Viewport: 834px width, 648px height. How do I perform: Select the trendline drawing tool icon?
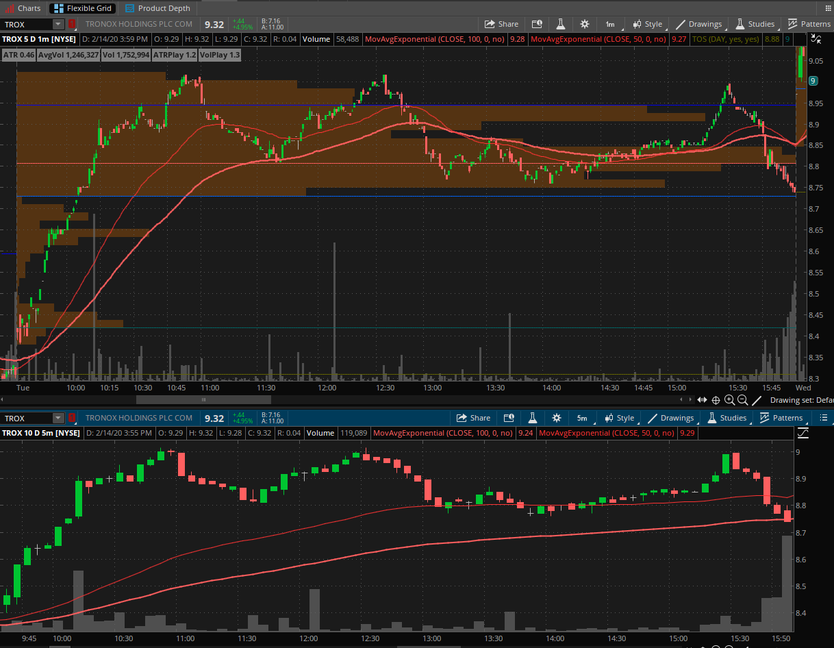757,400
